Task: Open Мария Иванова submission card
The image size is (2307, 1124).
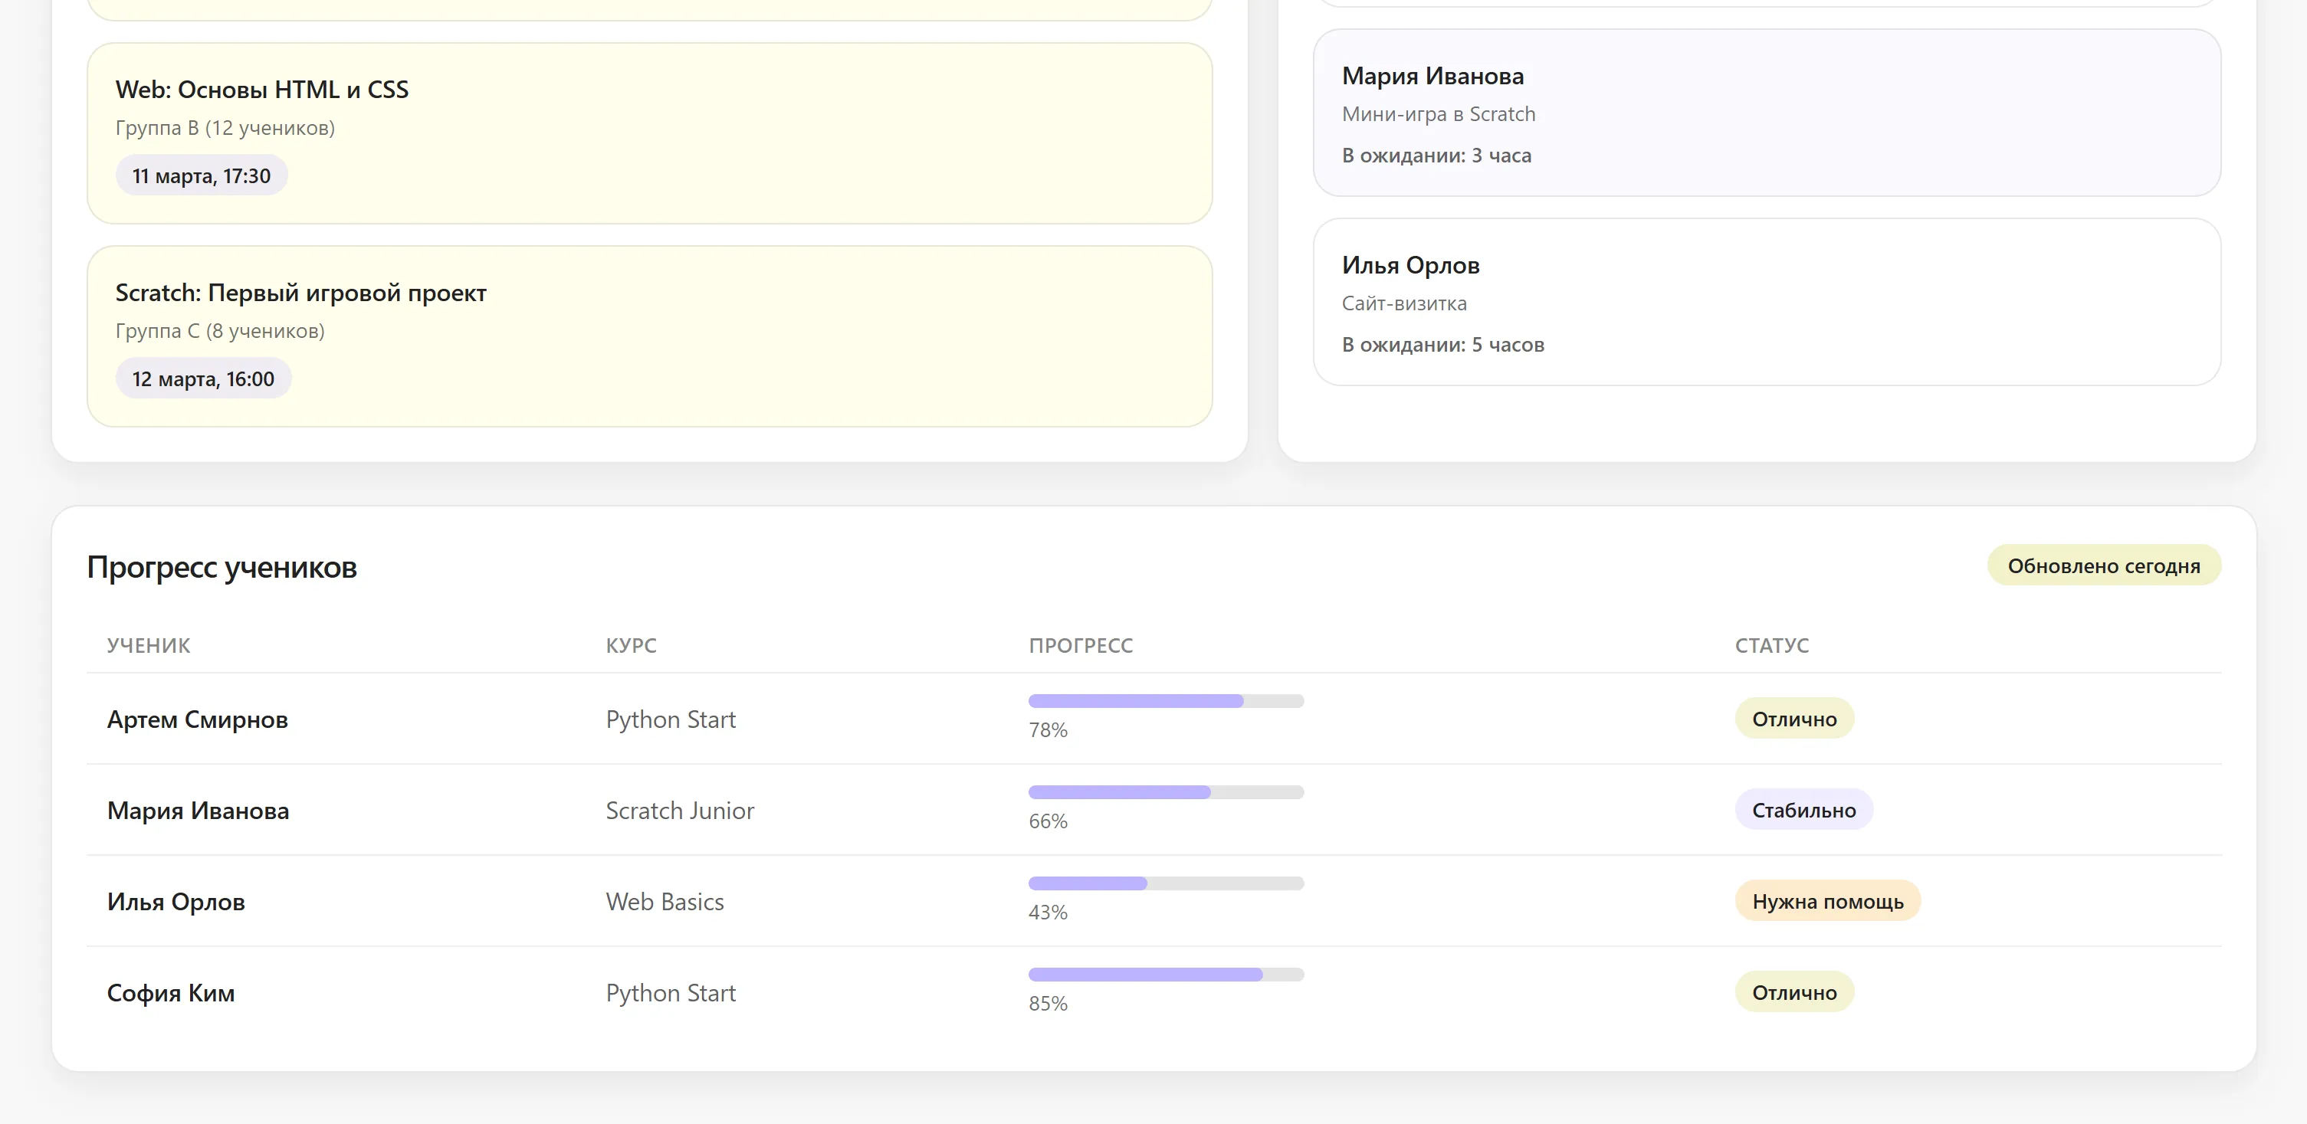Action: (x=1766, y=113)
